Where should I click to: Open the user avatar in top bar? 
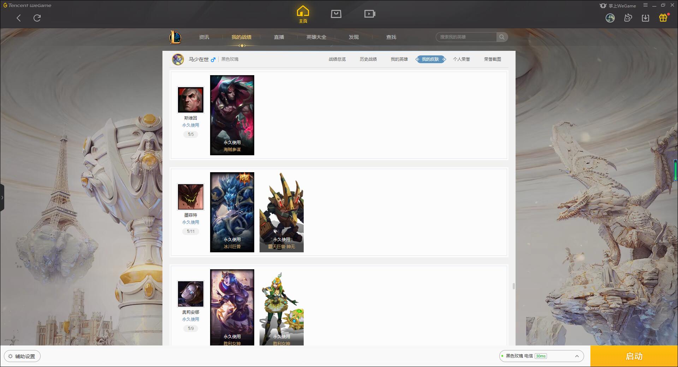coord(610,18)
